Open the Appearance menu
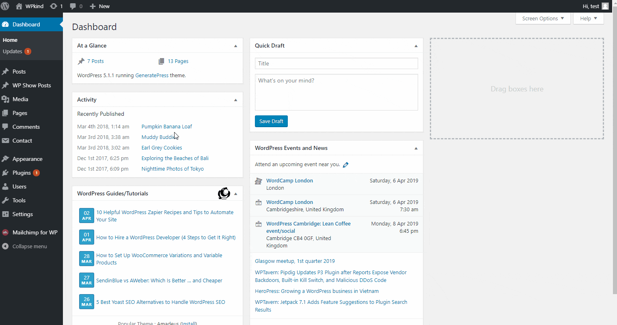 click(x=31, y=159)
